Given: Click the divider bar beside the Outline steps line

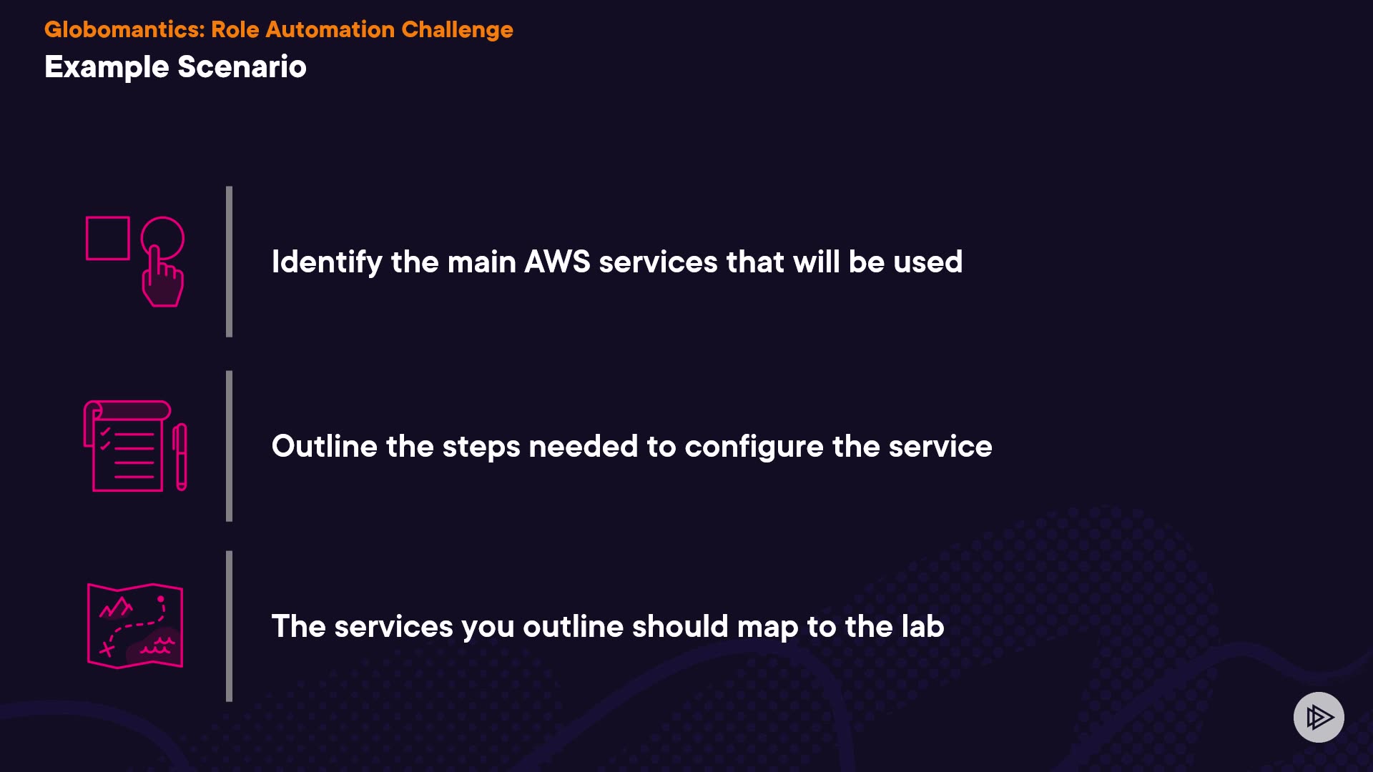Looking at the screenshot, I should (x=229, y=446).
